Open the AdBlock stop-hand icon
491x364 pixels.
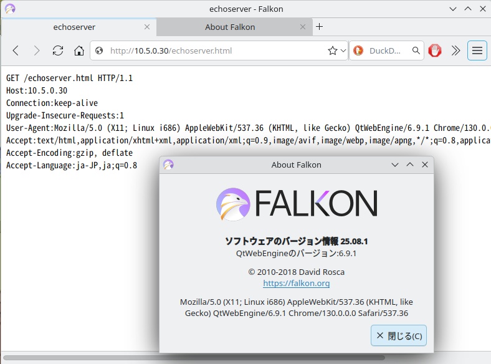pyautogui.click(x=435, y=50)
